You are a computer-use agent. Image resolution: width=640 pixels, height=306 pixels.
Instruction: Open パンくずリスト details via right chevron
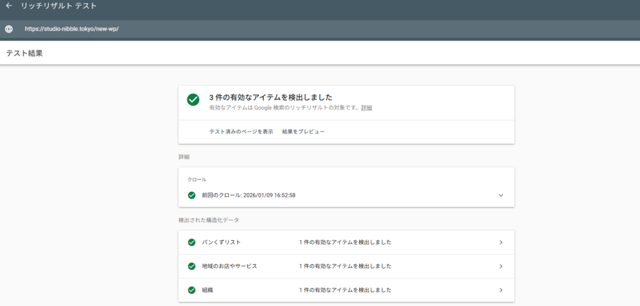click(x=501, y=242)
